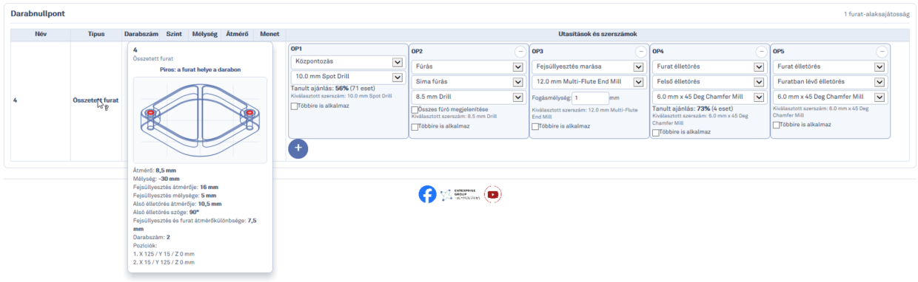This screenshot has height=282, width=918.
Task: Open the 'Fejsüllyesztés marása' dropdown
Action: click(x=589, y=66)
